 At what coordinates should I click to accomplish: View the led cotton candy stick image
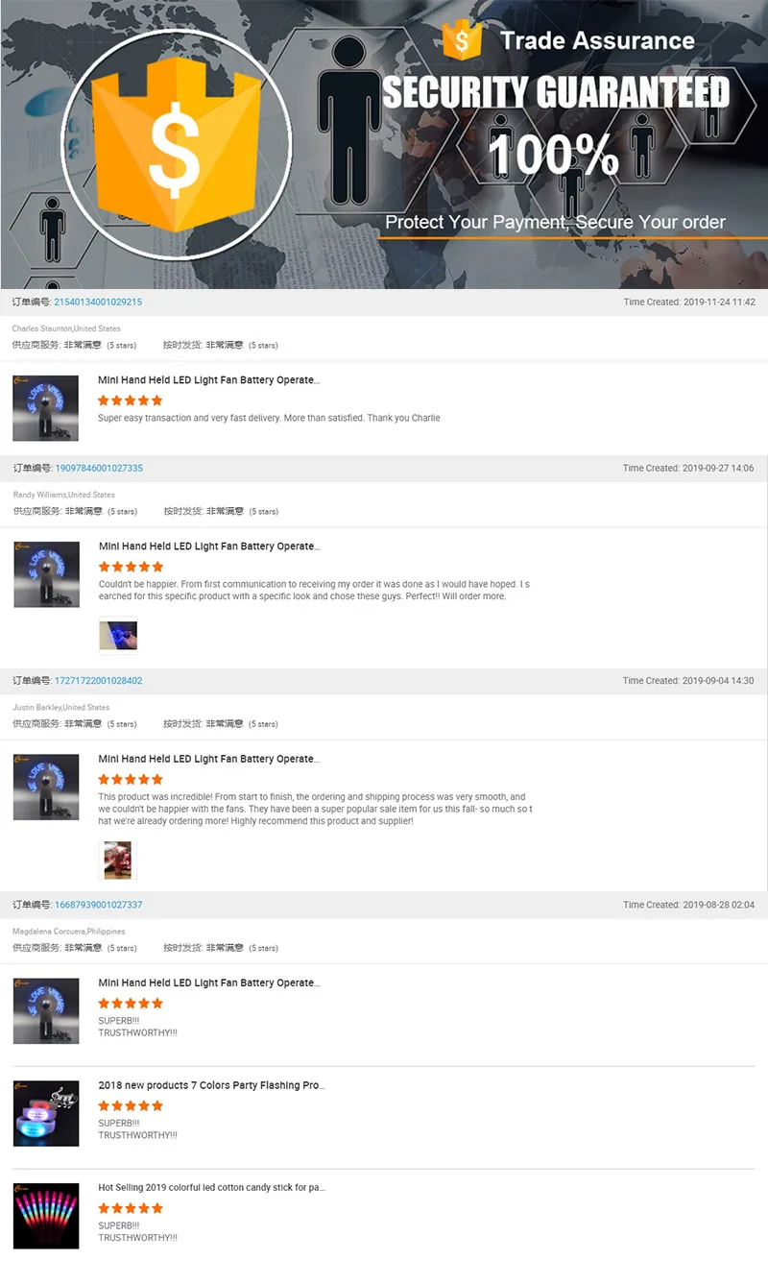click(x=46, y=1216)
